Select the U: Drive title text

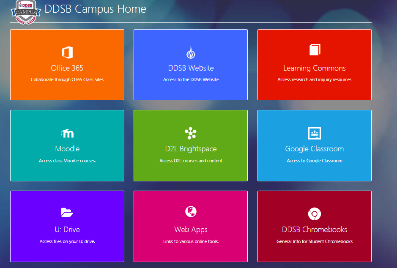coord(67,230)
